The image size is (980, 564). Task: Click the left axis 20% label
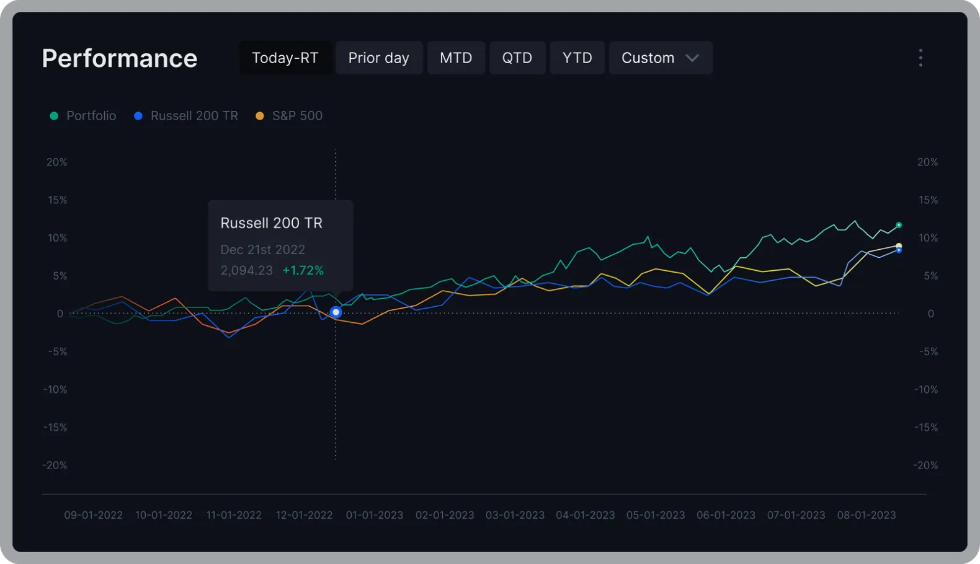pos(57,162)
